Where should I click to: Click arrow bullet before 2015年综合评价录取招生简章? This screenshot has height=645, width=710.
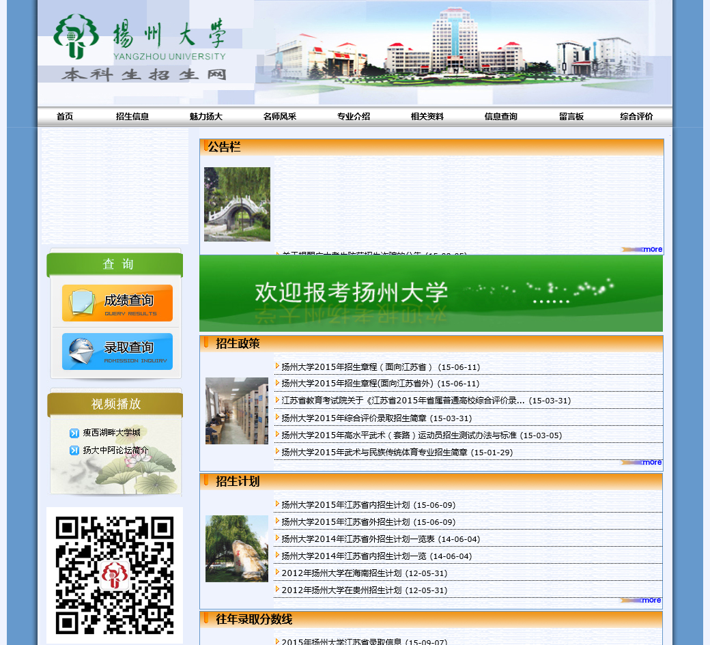point(277,417)
